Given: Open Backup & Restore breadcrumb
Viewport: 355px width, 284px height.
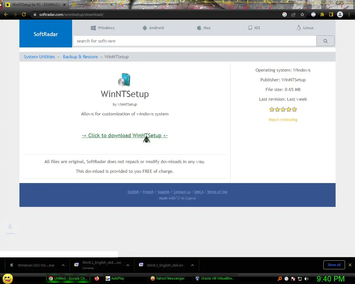Looking at the screenshot, I should [x=80, y=57].
